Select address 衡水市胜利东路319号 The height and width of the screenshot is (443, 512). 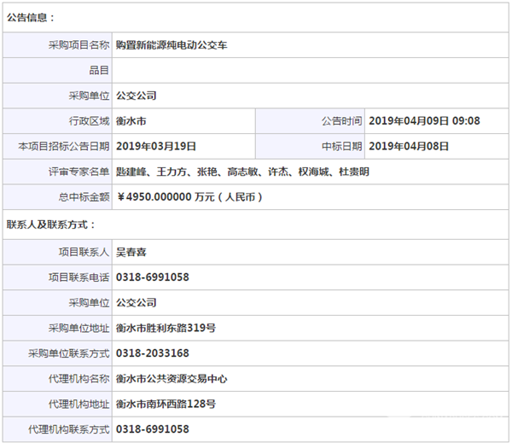point(165,328)
